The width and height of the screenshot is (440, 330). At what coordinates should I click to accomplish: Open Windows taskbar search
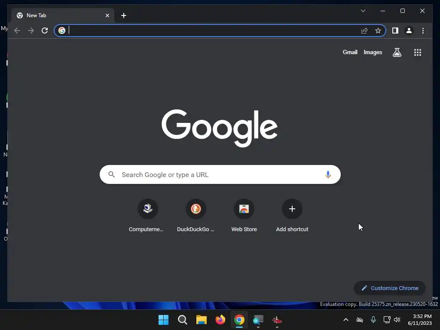click(182, 320)
